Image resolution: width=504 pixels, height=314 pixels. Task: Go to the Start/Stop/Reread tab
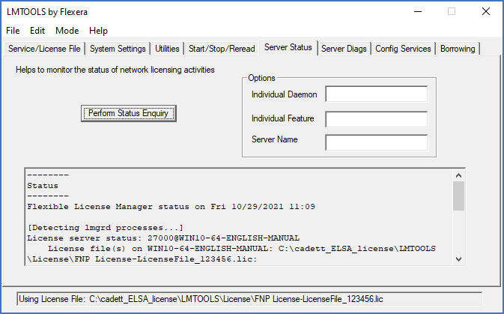[222, 49]
